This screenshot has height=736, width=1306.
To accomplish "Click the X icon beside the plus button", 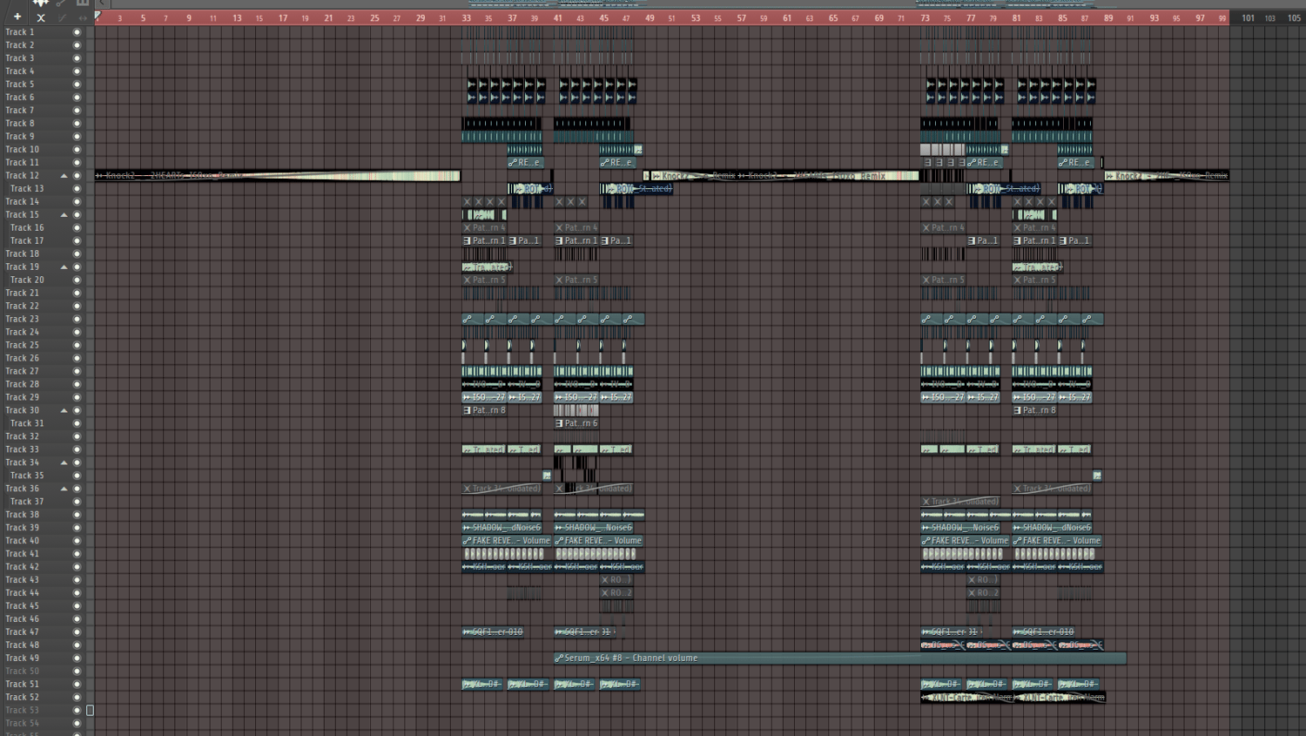I will pos(41,17).
